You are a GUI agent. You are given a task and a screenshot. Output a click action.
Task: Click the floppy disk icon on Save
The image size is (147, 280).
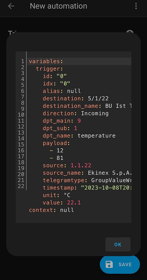coord(109,265)
